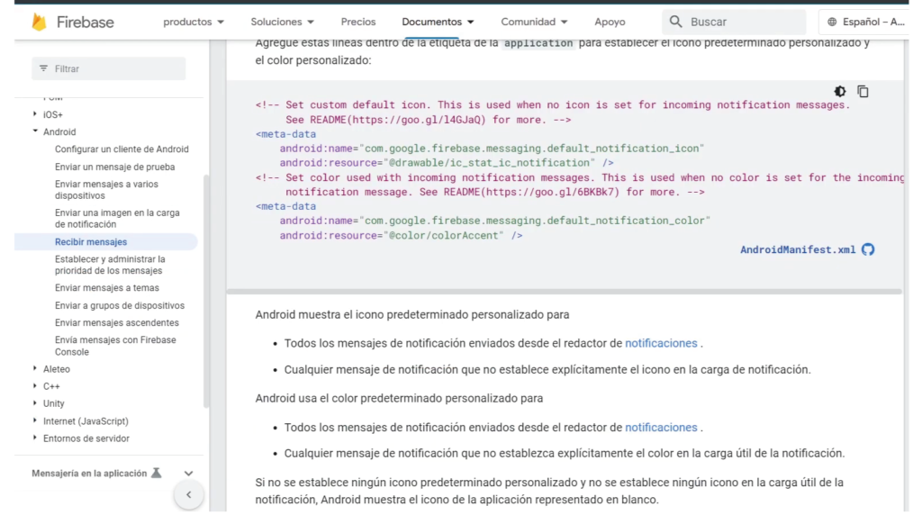Click the flask icon beside Mensajería en la aplicación

point(156,473)
